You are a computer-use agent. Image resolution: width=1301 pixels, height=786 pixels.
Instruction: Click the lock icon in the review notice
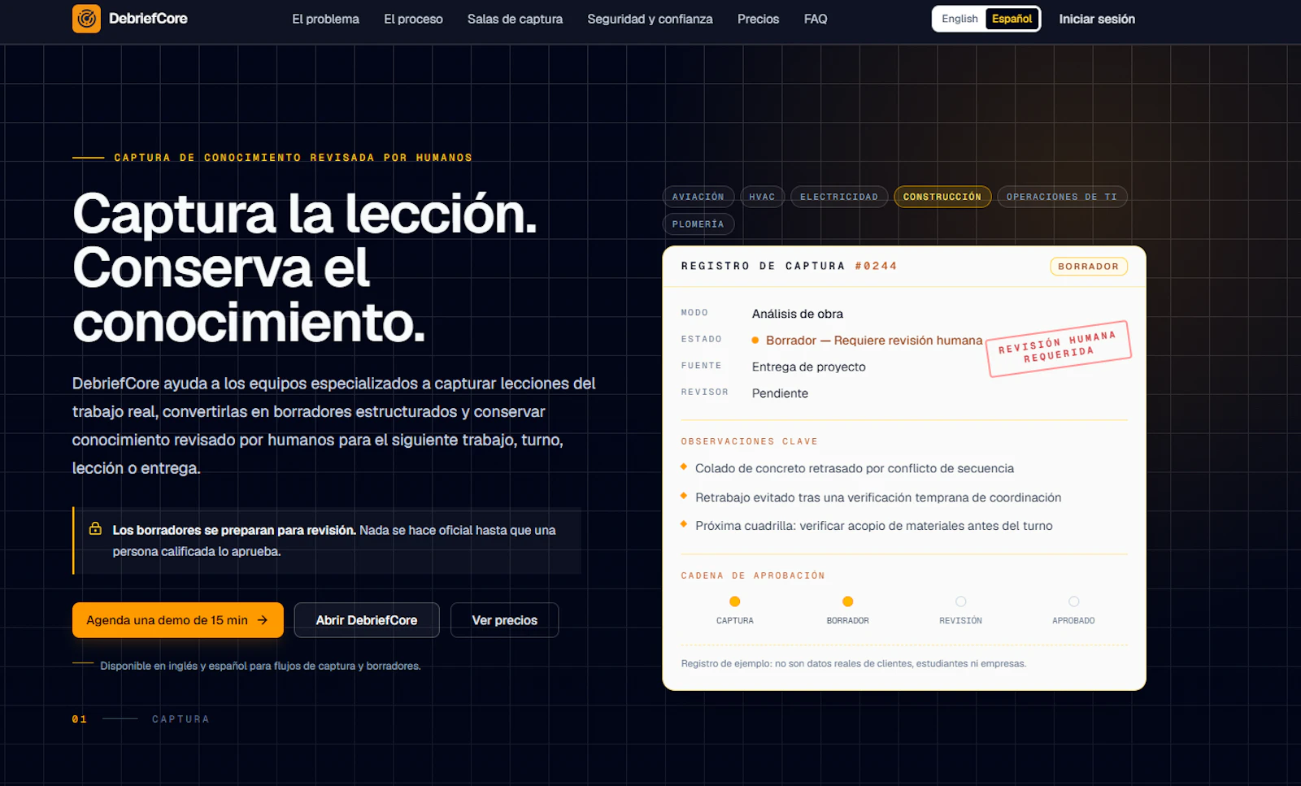coord(95,528)
